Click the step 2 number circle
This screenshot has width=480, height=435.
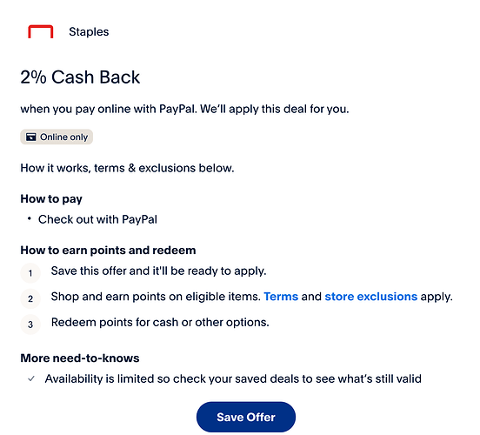[30, 298]
